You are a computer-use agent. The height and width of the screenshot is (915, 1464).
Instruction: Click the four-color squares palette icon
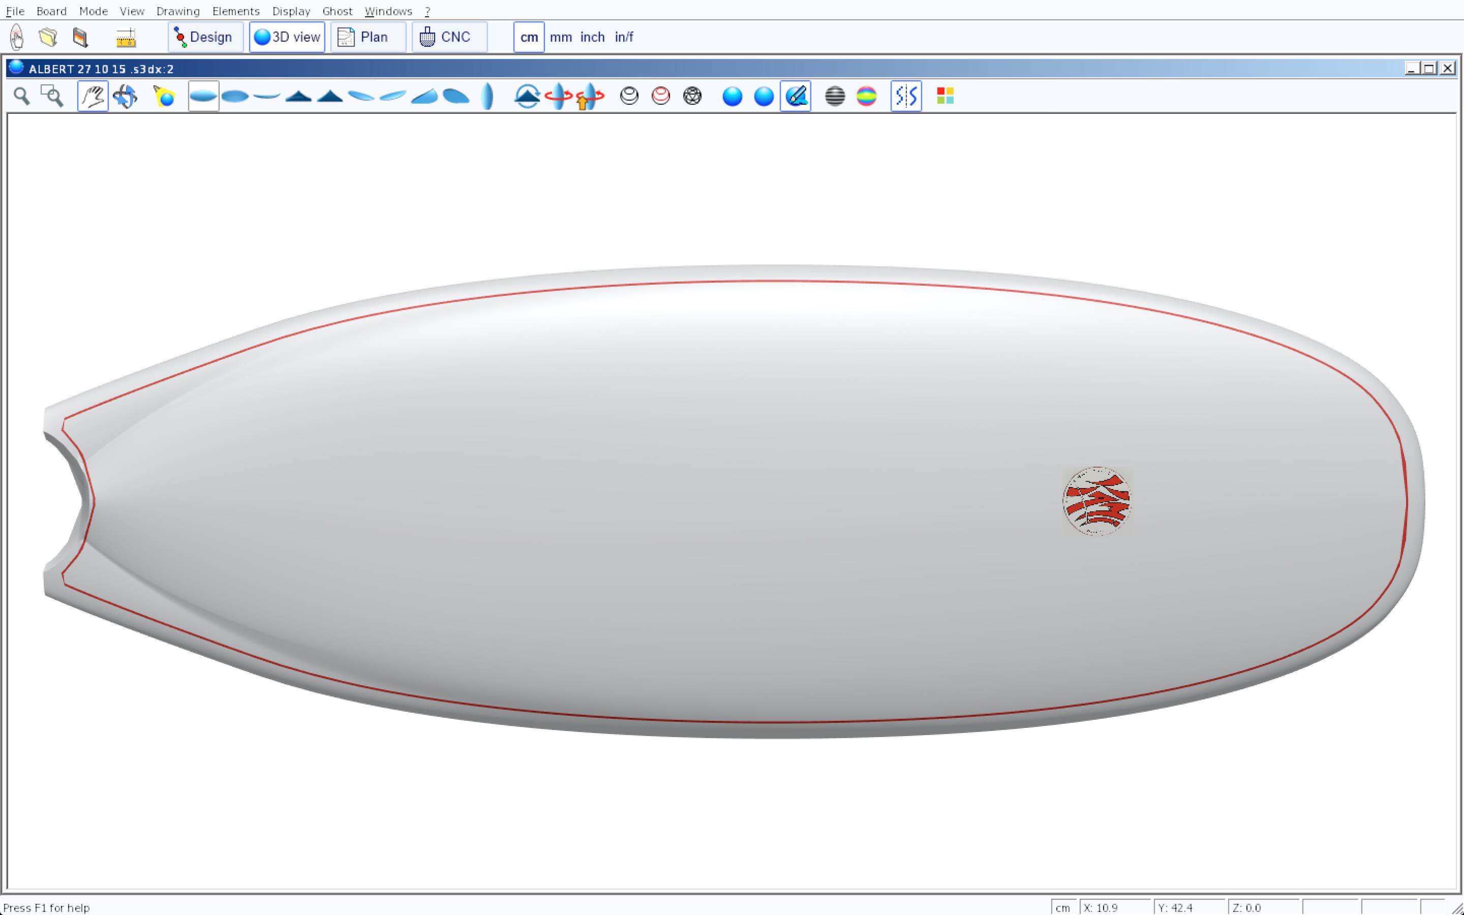945,96
